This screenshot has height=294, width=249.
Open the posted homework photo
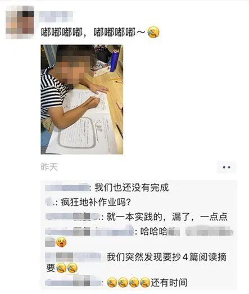pyautogui.click(x=82, y=99)
